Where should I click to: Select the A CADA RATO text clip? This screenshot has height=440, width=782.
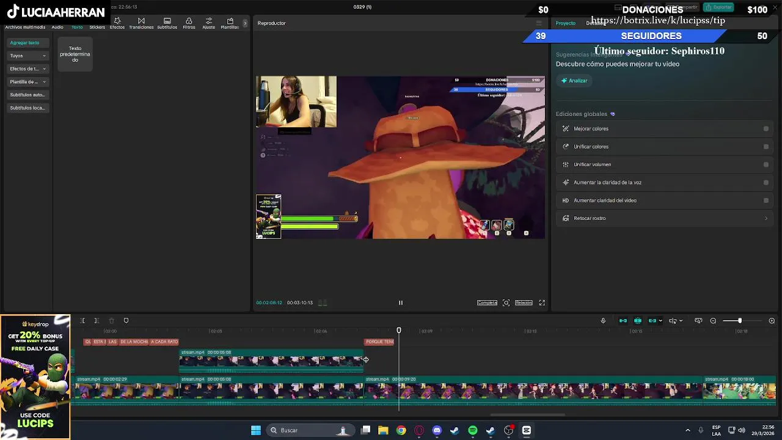click(164, 342)
